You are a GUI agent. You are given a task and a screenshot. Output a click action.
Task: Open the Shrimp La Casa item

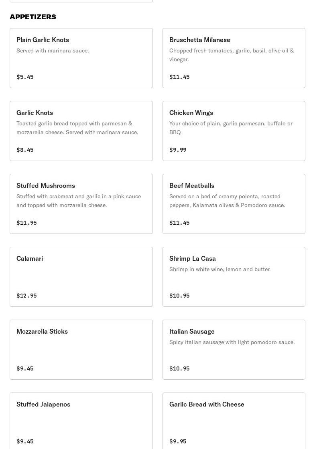coord(234,277)
